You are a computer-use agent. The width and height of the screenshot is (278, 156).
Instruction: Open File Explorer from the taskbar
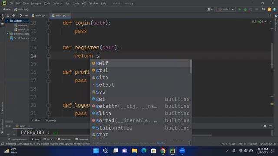click(134, 151)
